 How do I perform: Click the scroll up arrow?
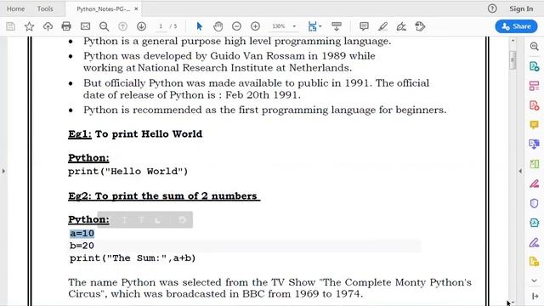pyautogui.click(x=513, y=41)
